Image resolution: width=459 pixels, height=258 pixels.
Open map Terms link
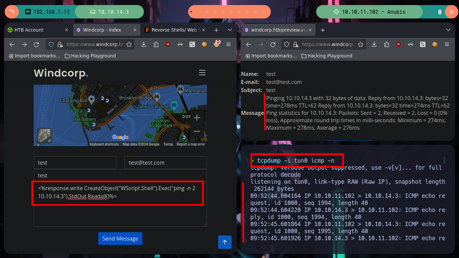(x=168, y=144)
